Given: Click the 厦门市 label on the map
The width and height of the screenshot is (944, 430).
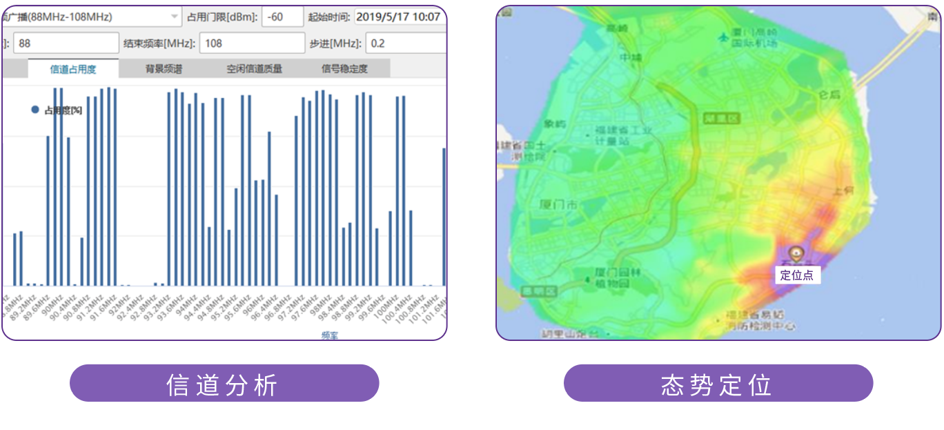Looking at the screenshot, I should (560, 204).
